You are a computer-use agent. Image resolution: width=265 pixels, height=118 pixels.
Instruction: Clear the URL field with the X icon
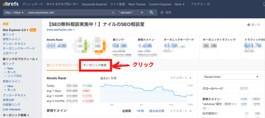(x=113, y=12)
